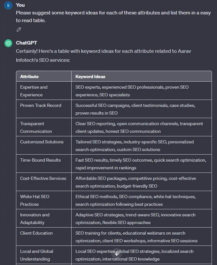
Task: Click the 'ChatGPT' responder name label
Action: (x=26, y=43)
